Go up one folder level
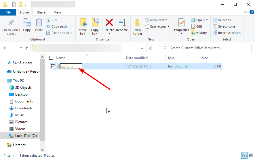255x159 pixels. click(x=27, y=48)
